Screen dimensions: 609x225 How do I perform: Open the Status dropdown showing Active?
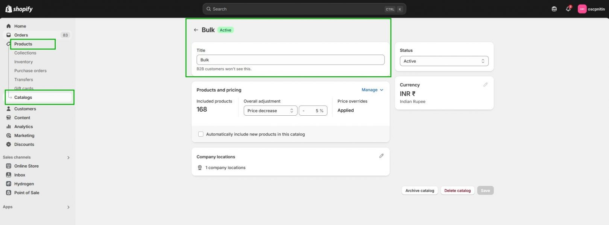[x=444, y=61]
